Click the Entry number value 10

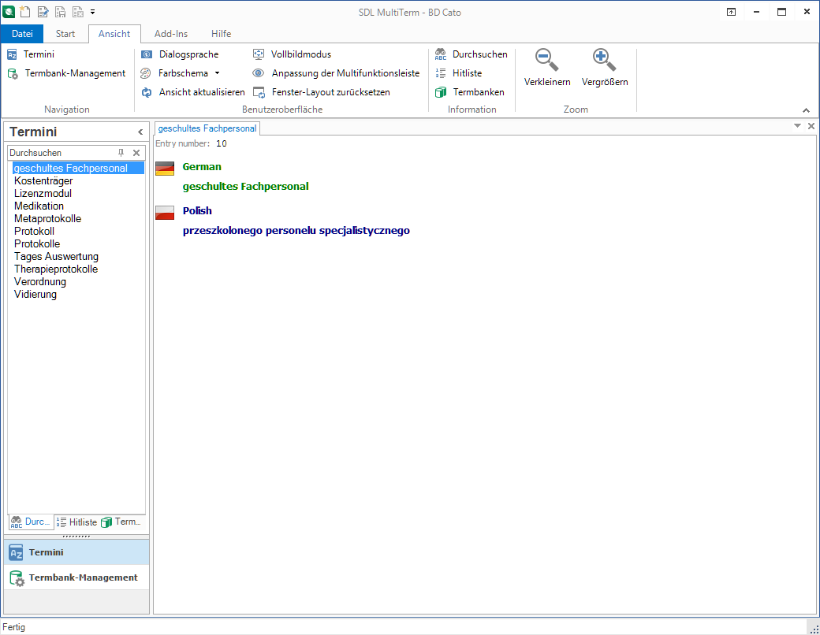tap(222, 143)
